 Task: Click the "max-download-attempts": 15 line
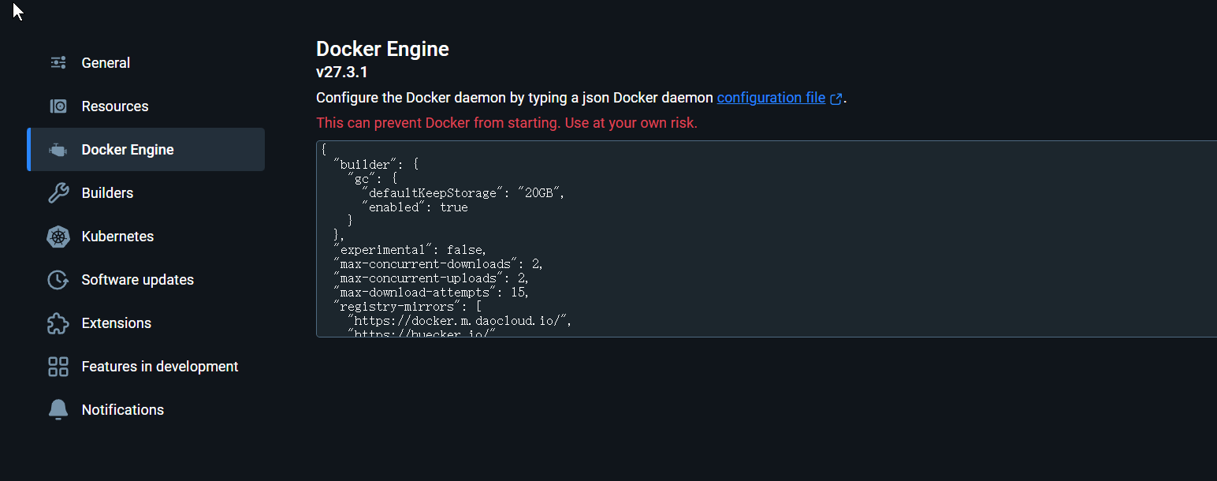[431, 293]
